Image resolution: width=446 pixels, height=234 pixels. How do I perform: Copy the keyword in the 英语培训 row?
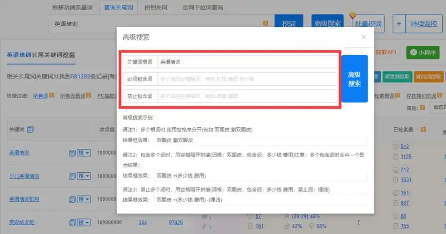tap(72, 153)
